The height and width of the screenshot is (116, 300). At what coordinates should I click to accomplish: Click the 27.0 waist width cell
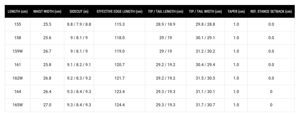point(47,105)
